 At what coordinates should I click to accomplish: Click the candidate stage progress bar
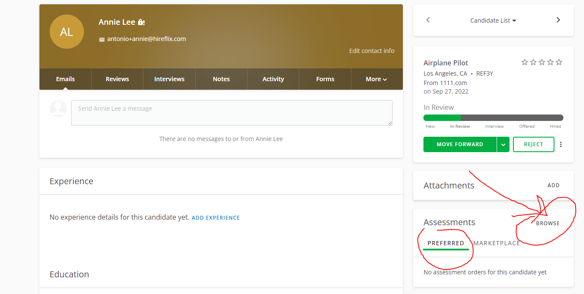[493, 118]
